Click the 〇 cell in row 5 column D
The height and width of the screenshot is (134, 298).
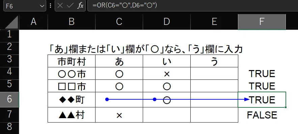(x=167, y=86)
